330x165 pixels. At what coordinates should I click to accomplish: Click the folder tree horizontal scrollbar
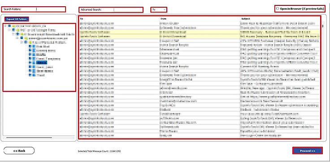point(29,138)
